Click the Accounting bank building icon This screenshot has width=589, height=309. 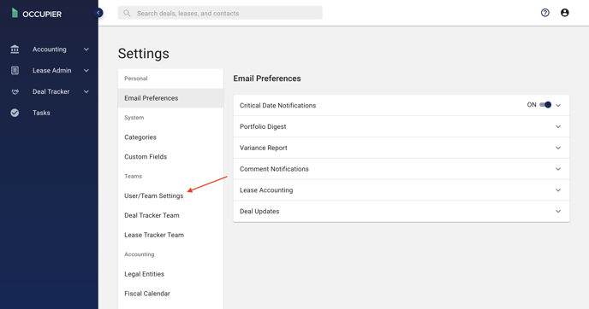(15, 49)
